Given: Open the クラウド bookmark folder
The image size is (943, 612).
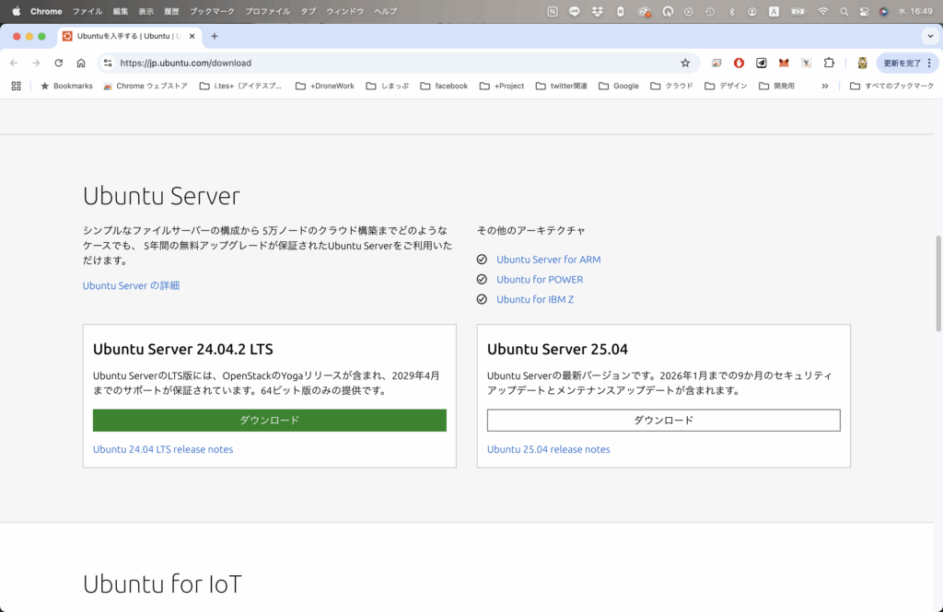Looking at the screenshot, I should (x=671, y=86).
